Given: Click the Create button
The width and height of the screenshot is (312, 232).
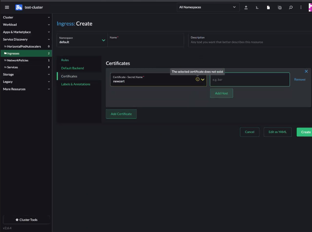Looking at the screenshot, I should (x=304, y=132).
